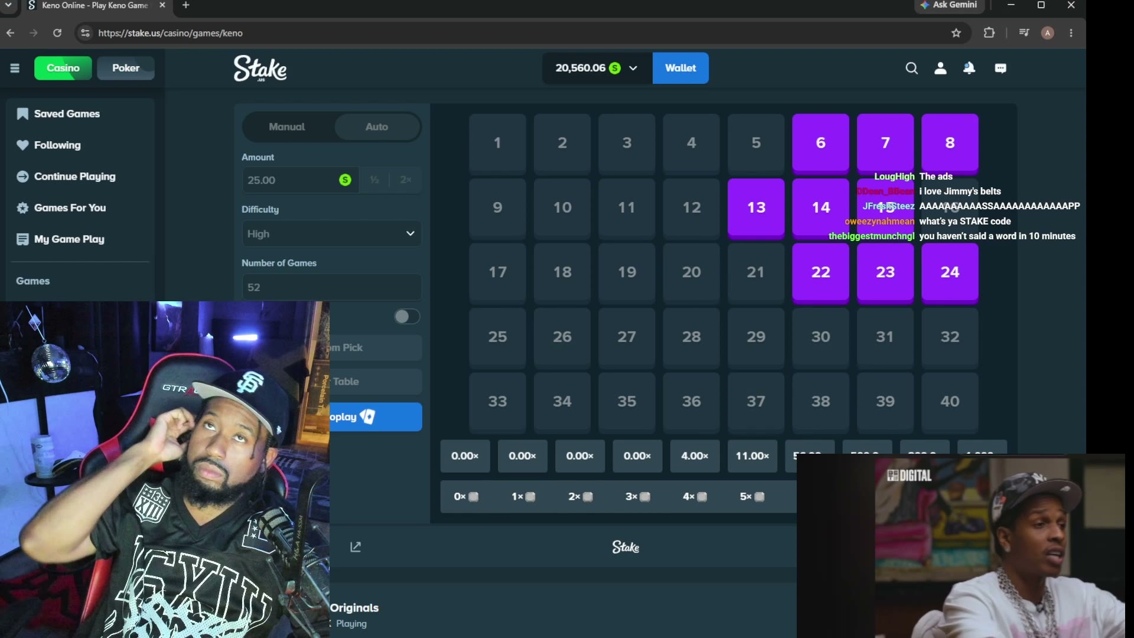Select keno tile 27
Screen dimensions: 1134x638
[x=627, y=337]
